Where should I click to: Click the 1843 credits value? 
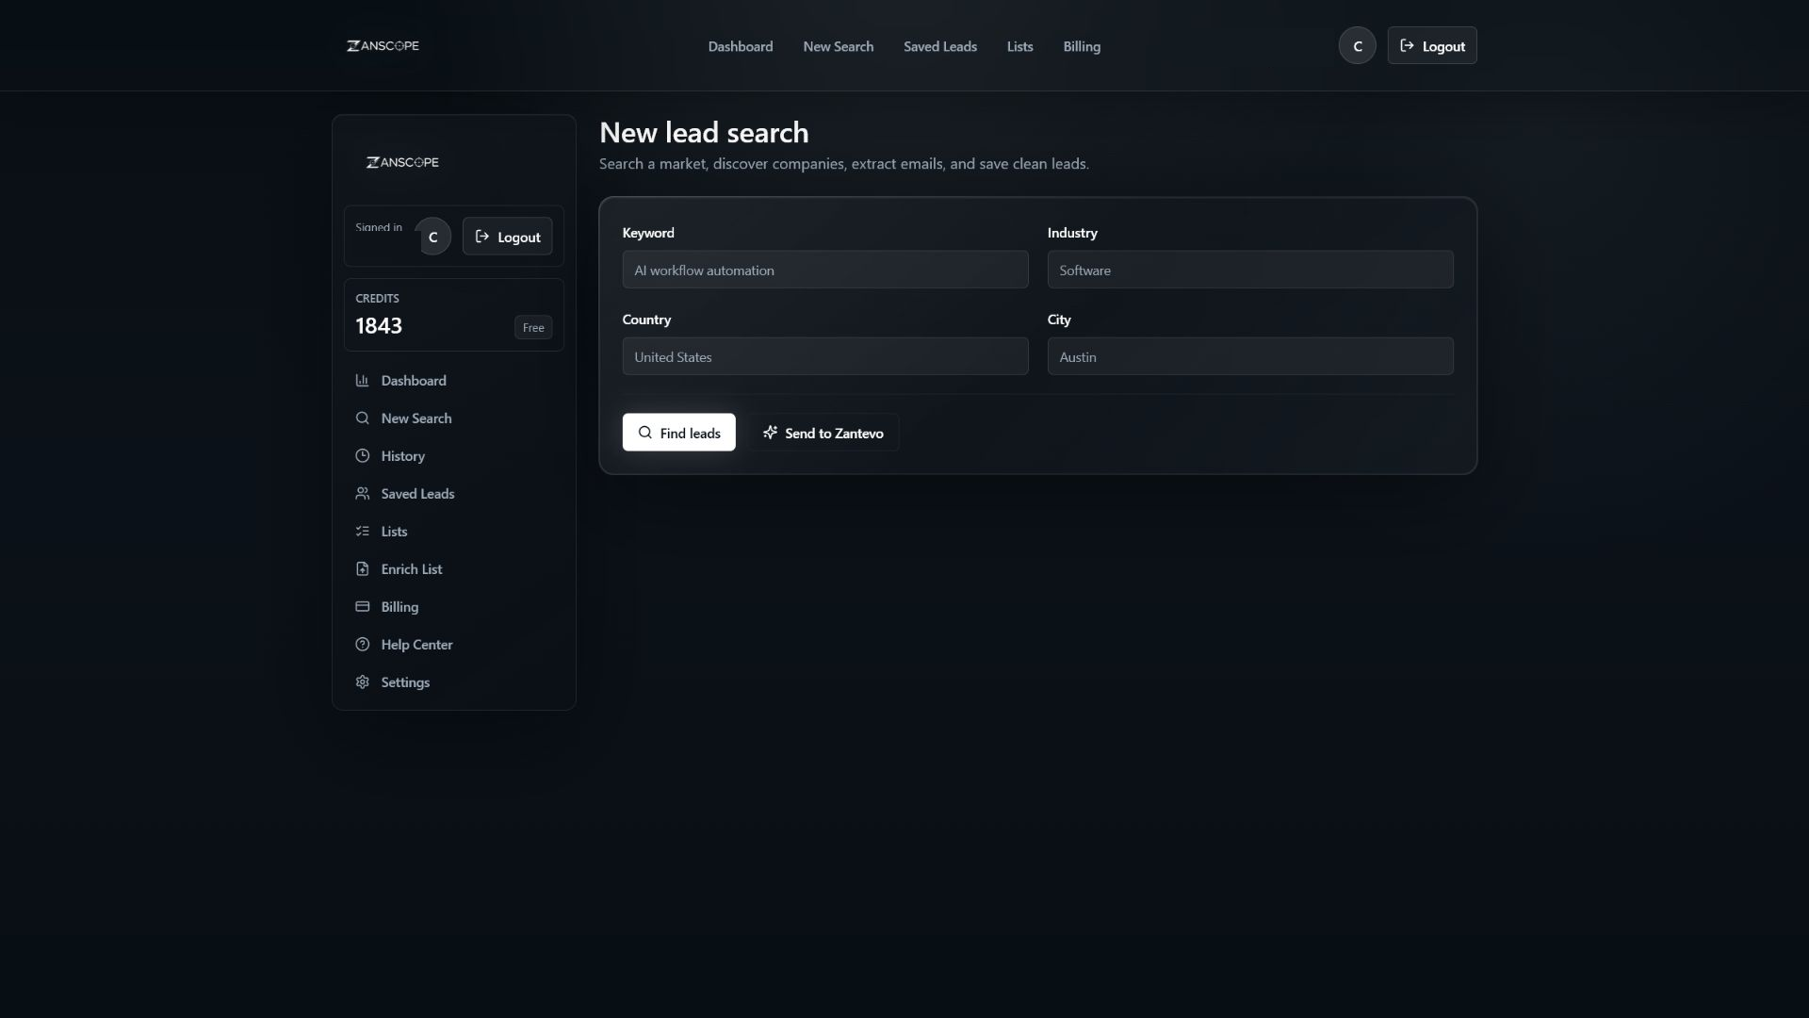point(379,326)
